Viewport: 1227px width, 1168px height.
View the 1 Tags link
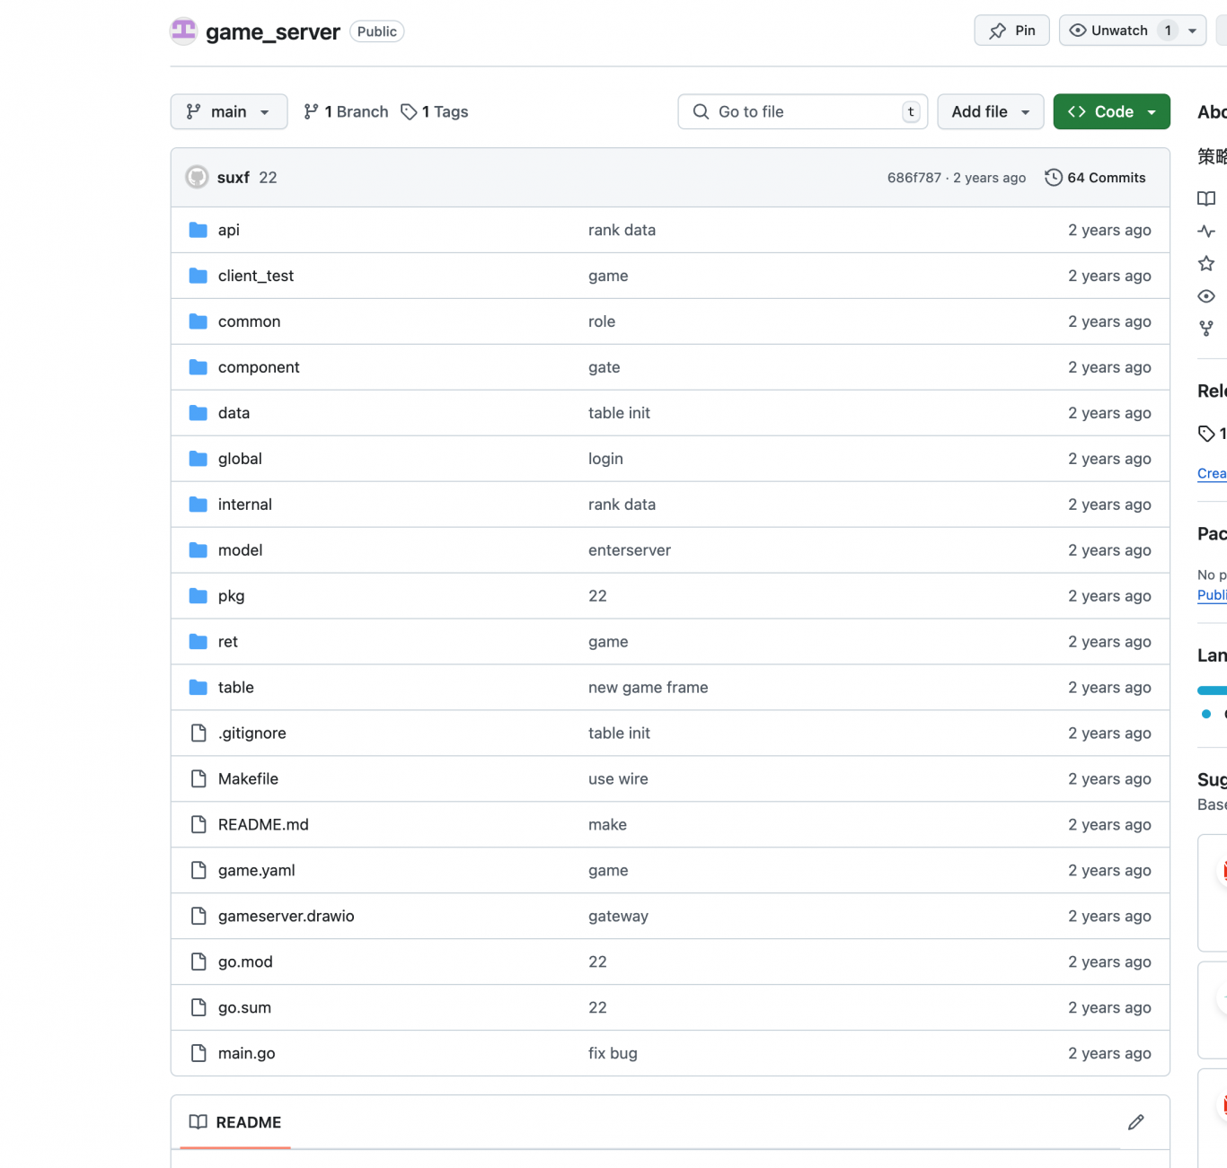pos(435,111)
